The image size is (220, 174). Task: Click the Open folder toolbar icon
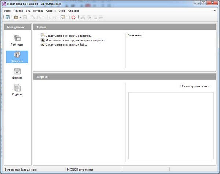pos(16,17)
